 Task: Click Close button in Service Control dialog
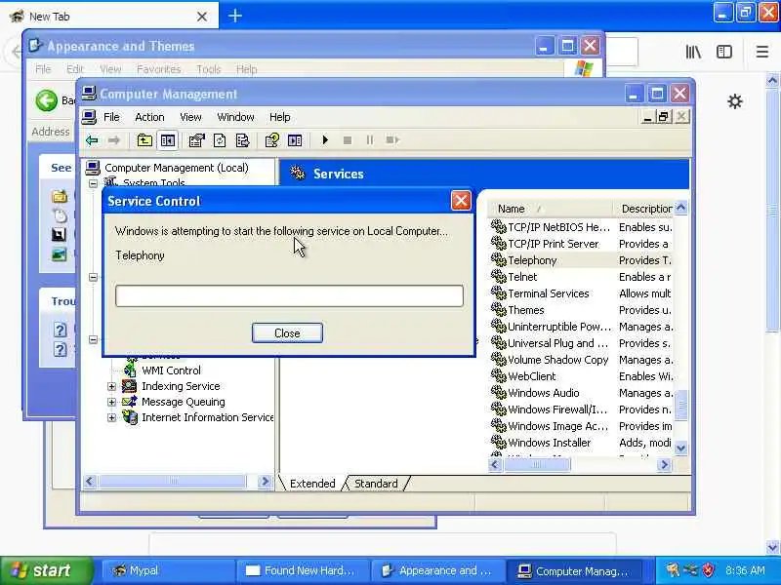[x=287, y=332]
